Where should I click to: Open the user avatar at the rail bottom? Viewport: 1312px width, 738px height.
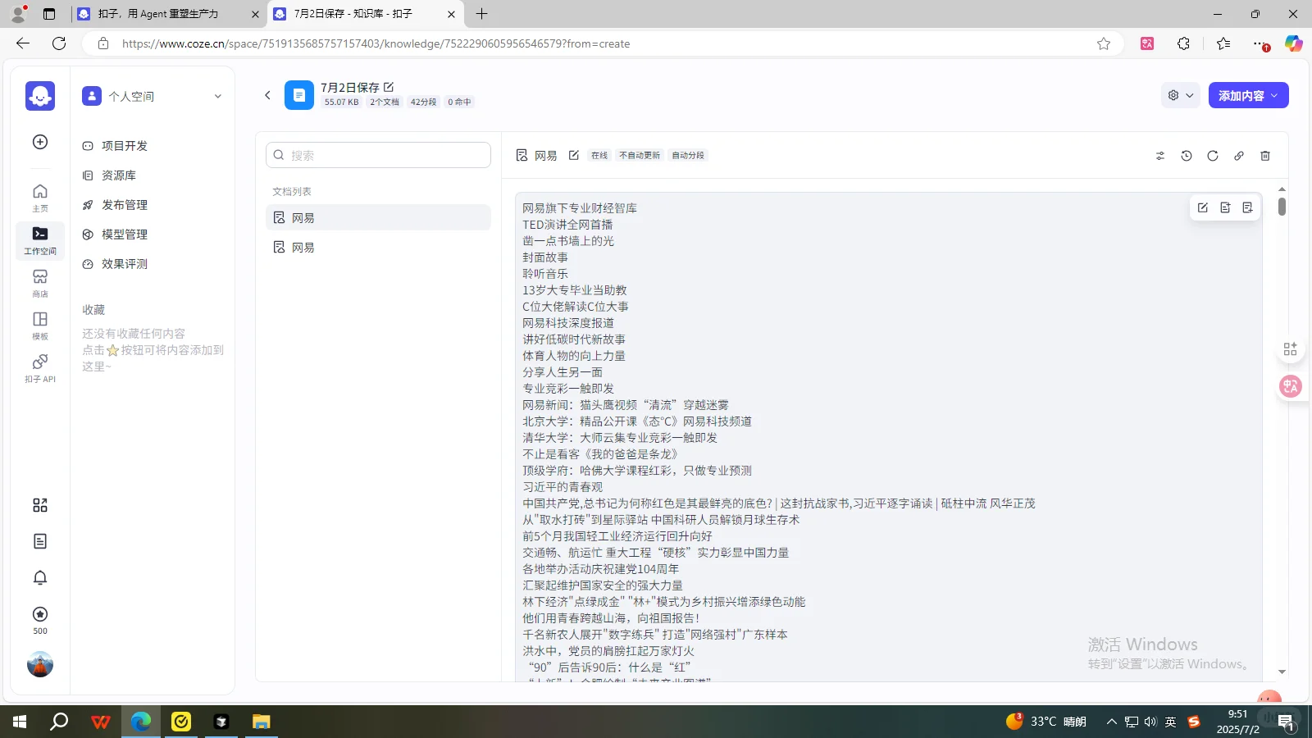click(x=40, y=664)
